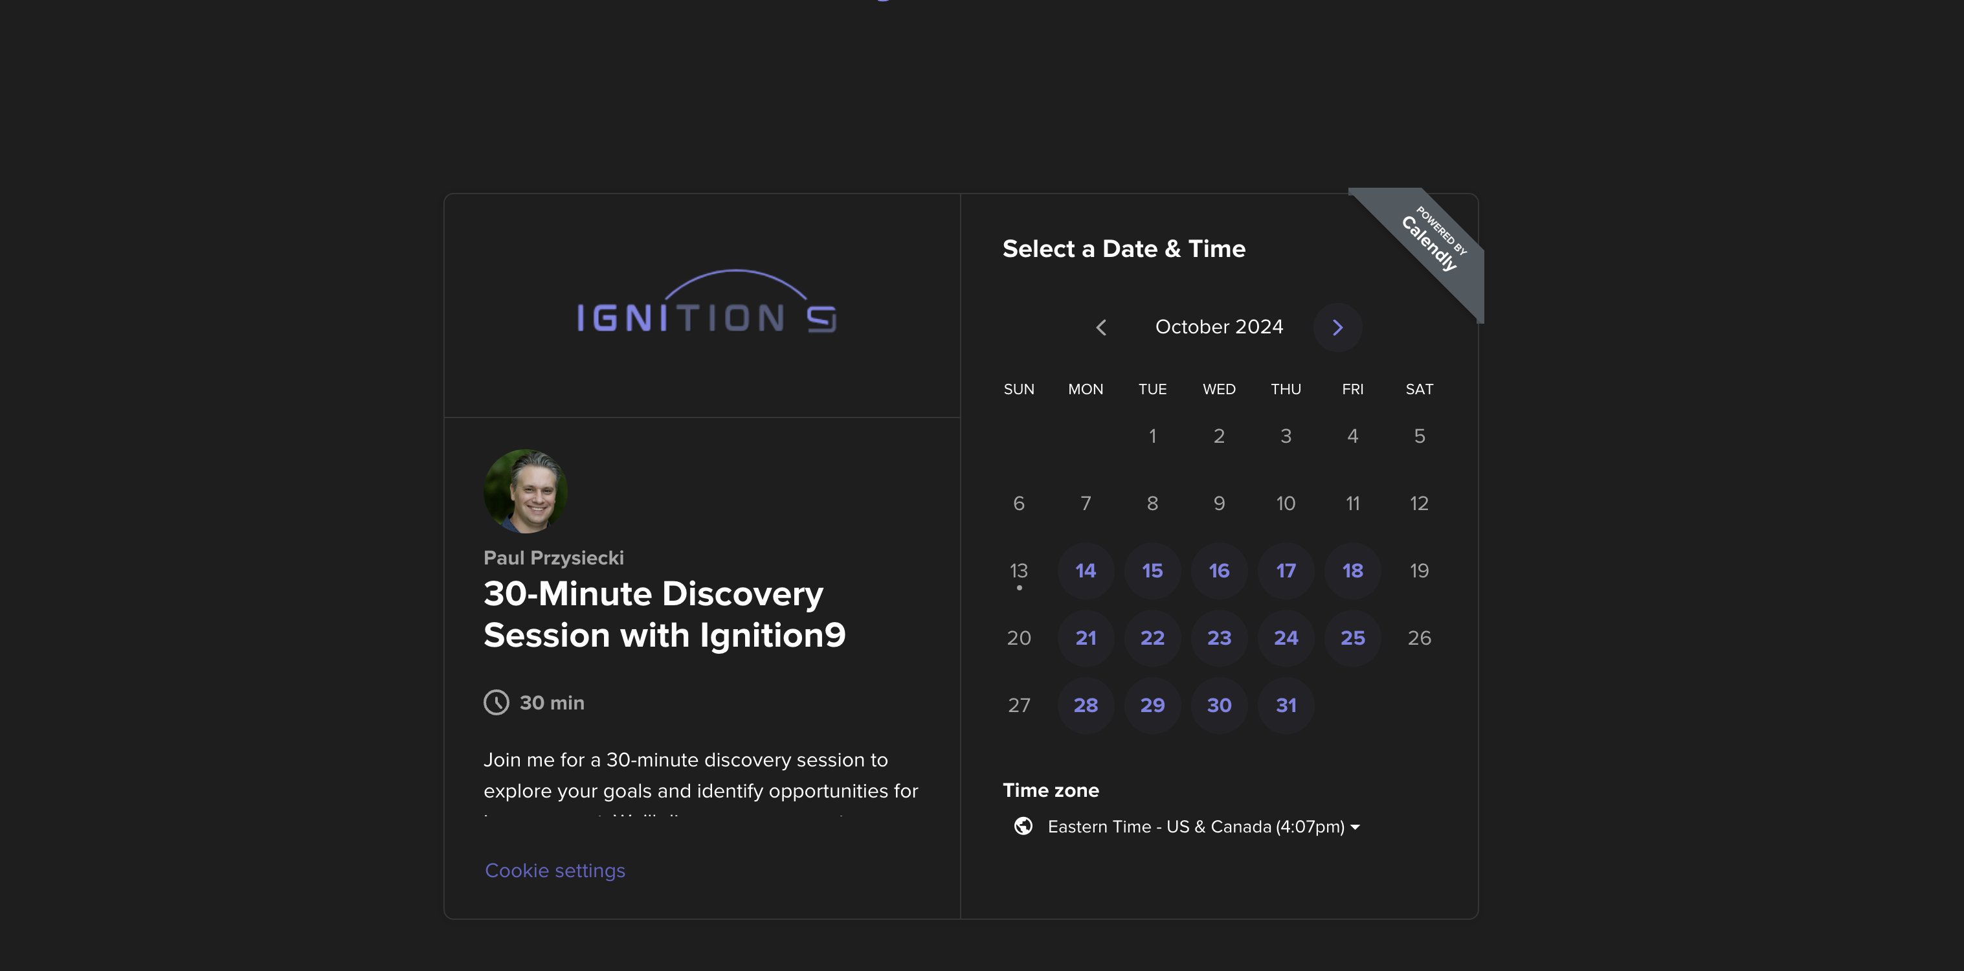The width and height of the screenshot is (1964, 971).
Task: Click Paul Przysiecki's profile photo
Action: click(526, 491)
